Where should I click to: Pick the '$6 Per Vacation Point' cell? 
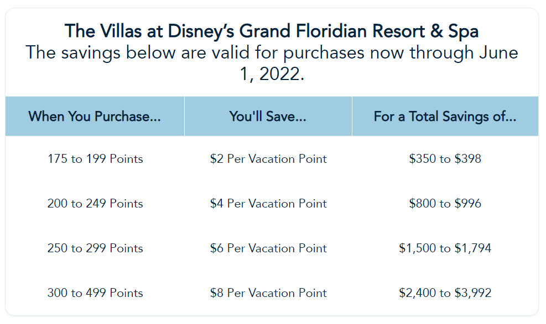pos(268,248)
